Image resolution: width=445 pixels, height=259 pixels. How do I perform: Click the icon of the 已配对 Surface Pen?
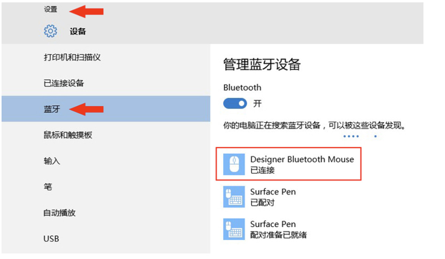pyautogui.click(x=234, y=196)
